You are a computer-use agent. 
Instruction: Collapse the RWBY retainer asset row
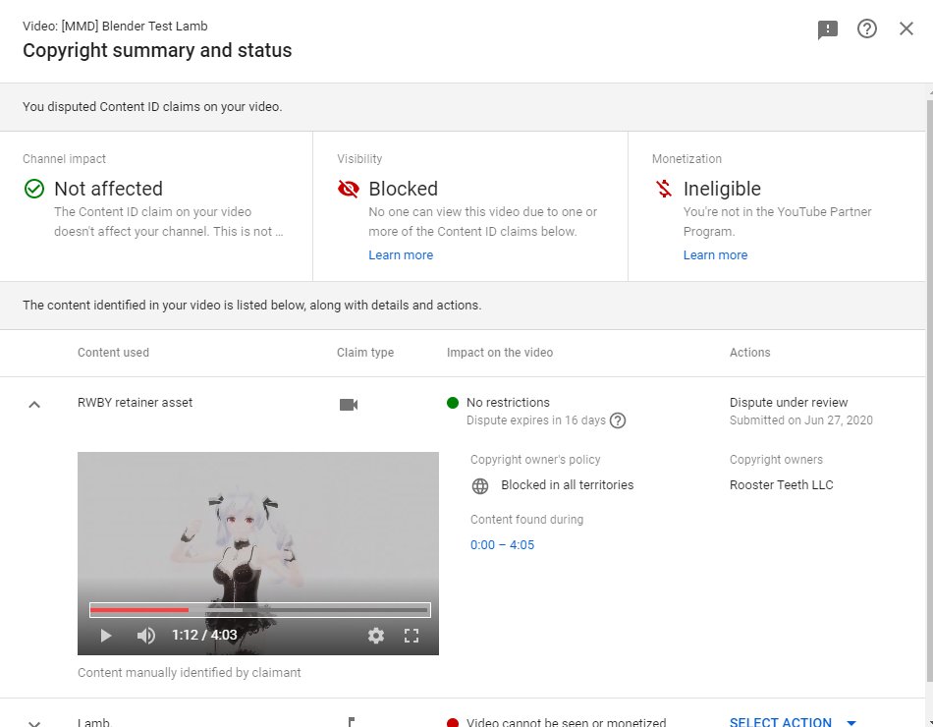pyautogui.click(x=34, y=405)
